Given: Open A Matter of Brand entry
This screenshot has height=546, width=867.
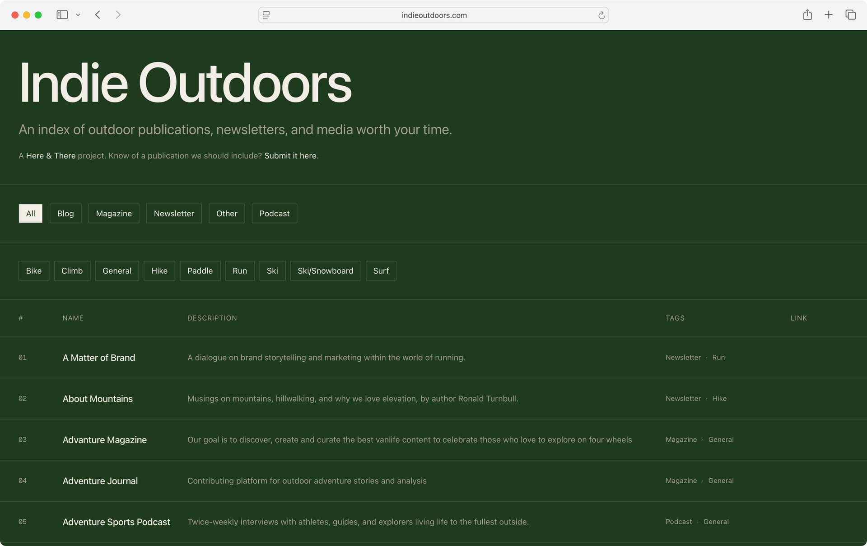Looking at the screenshot, I should pos(98,357).
